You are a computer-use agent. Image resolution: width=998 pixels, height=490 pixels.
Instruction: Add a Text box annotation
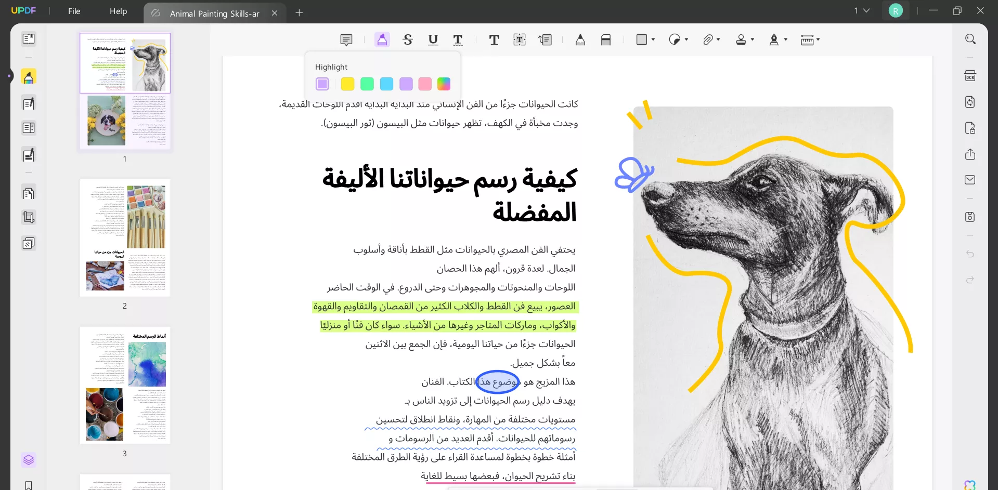pos(520,39)
